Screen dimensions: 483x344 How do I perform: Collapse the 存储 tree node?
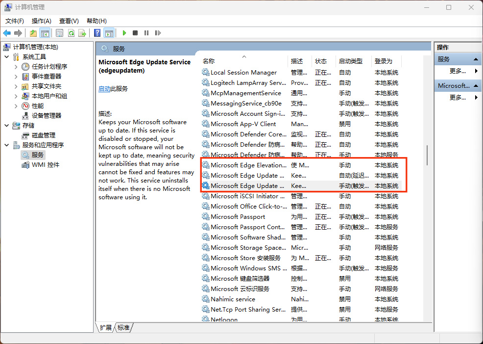coord(7,126)
